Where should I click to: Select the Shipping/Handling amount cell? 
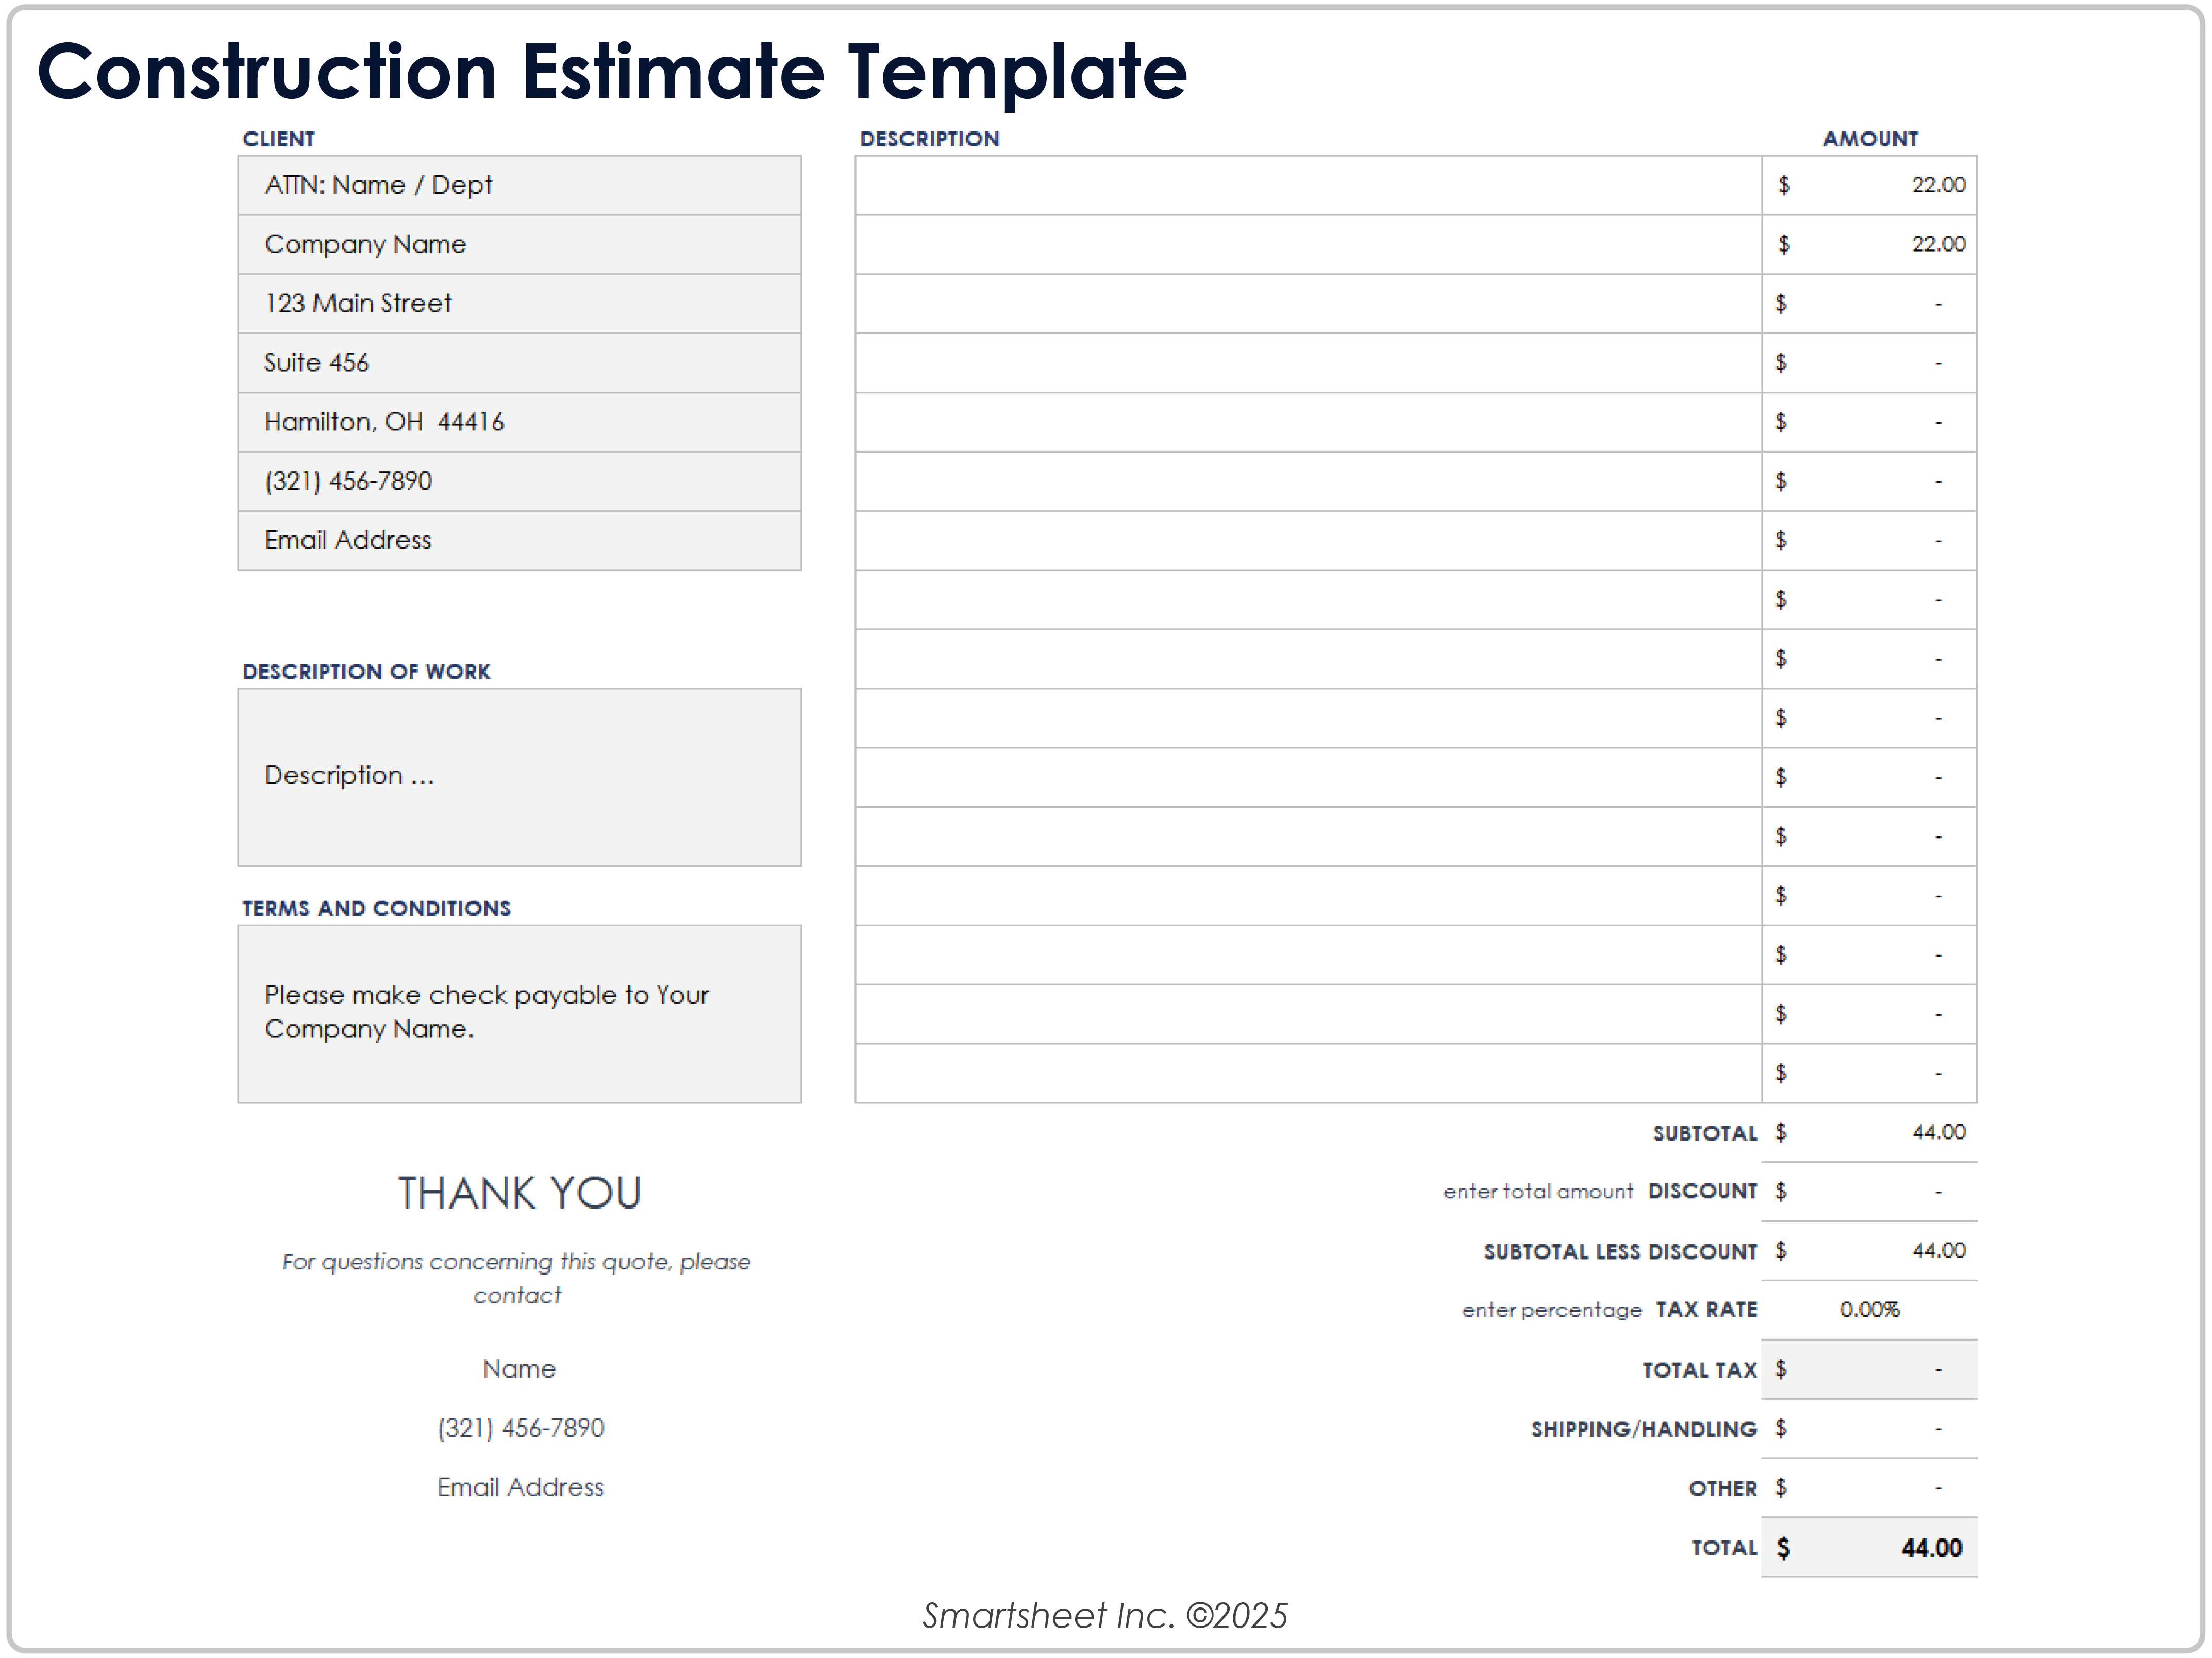[1868, 1428]
